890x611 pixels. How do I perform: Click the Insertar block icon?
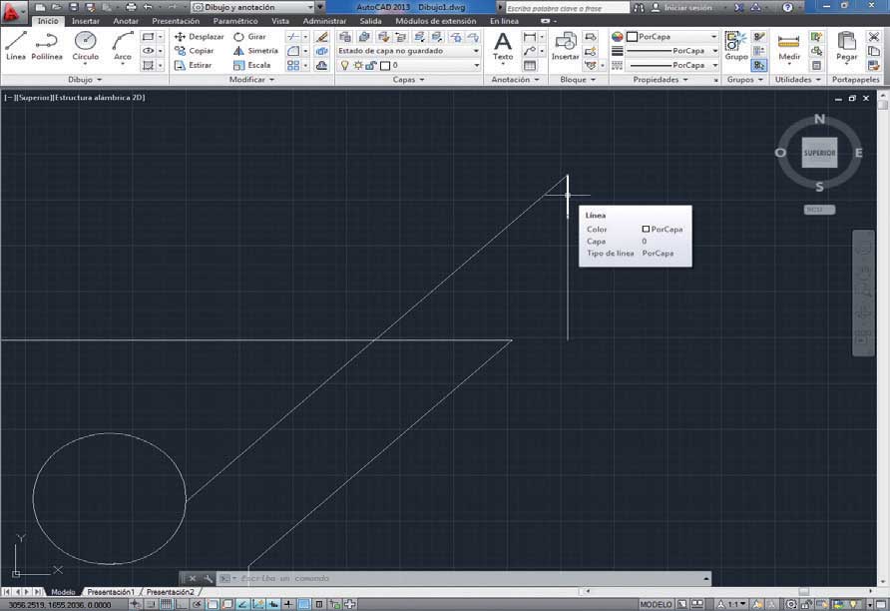coord(566,46)
